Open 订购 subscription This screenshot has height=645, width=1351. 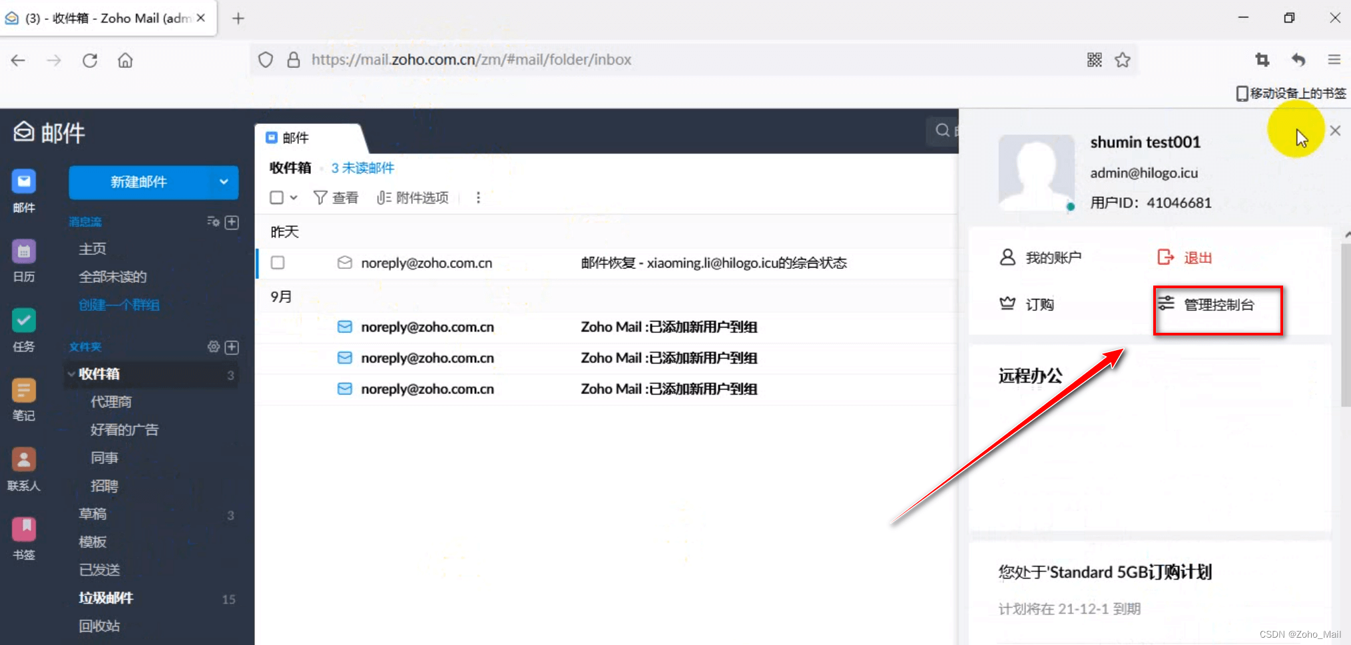pyautogui.click(x=1027, y=304)
